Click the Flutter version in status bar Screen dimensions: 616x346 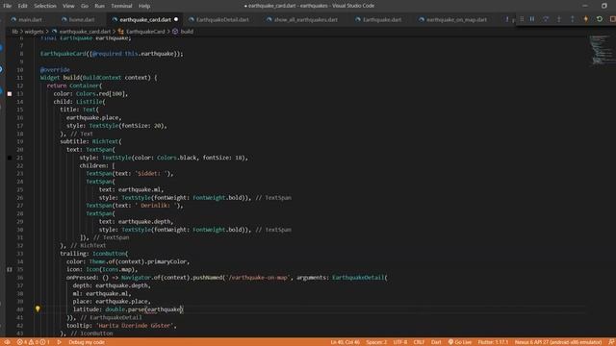493,342
